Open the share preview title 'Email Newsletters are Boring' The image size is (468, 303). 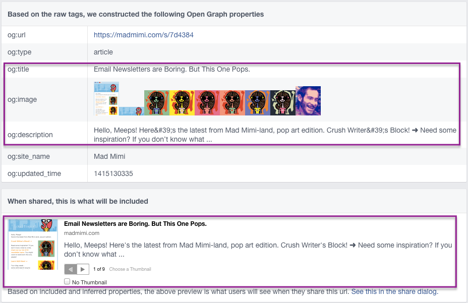tap(135, 223)
